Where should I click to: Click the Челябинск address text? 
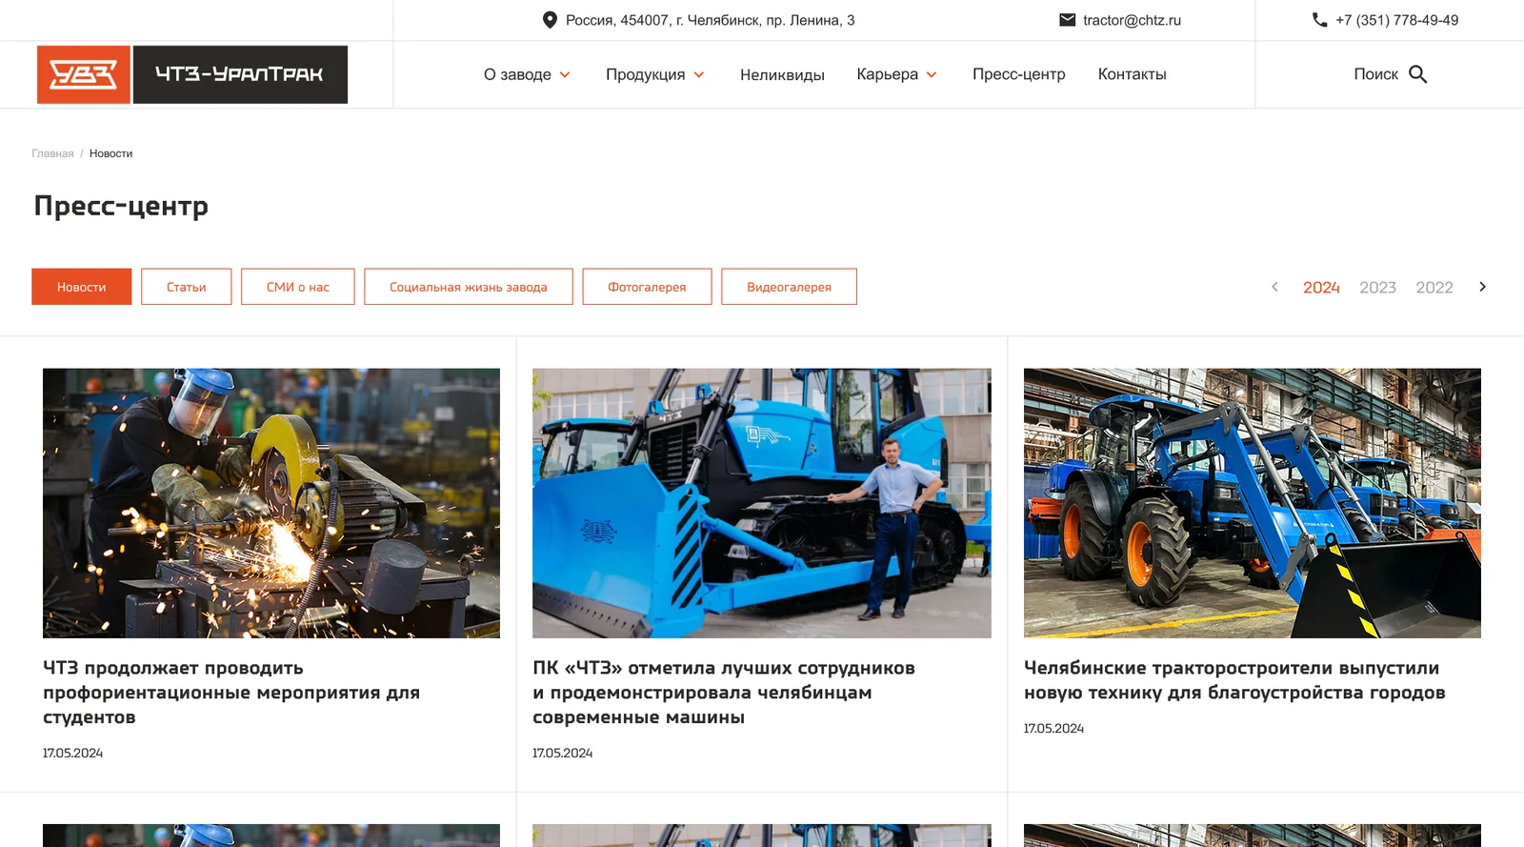pyautogui.click(x=710, y=20)
